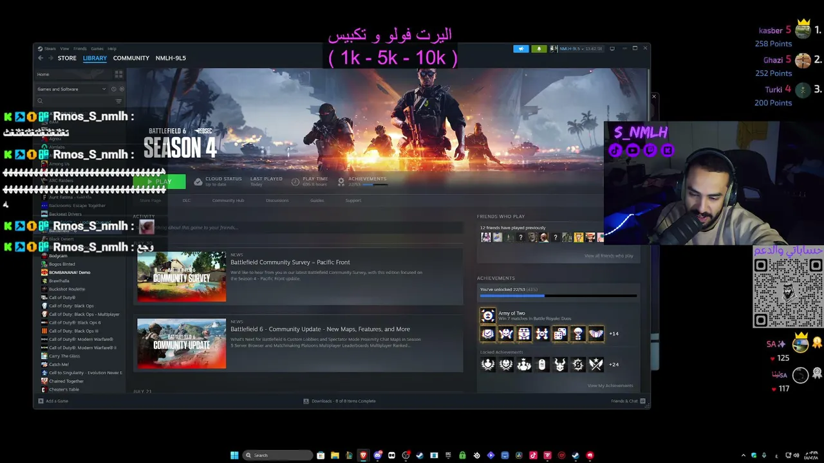Image resolution: width=824 pixels, height=463 pixels.
Task: Open the DLC tab for Battlefield 6
Action: point(187,201)
